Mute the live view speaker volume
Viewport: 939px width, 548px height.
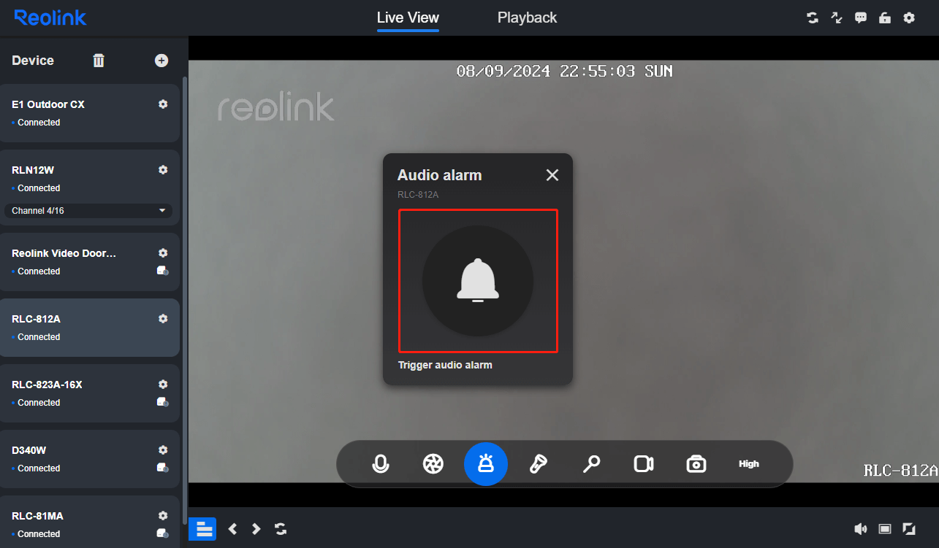point(861,529)
